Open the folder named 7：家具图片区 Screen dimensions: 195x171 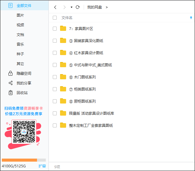[81, 29]
